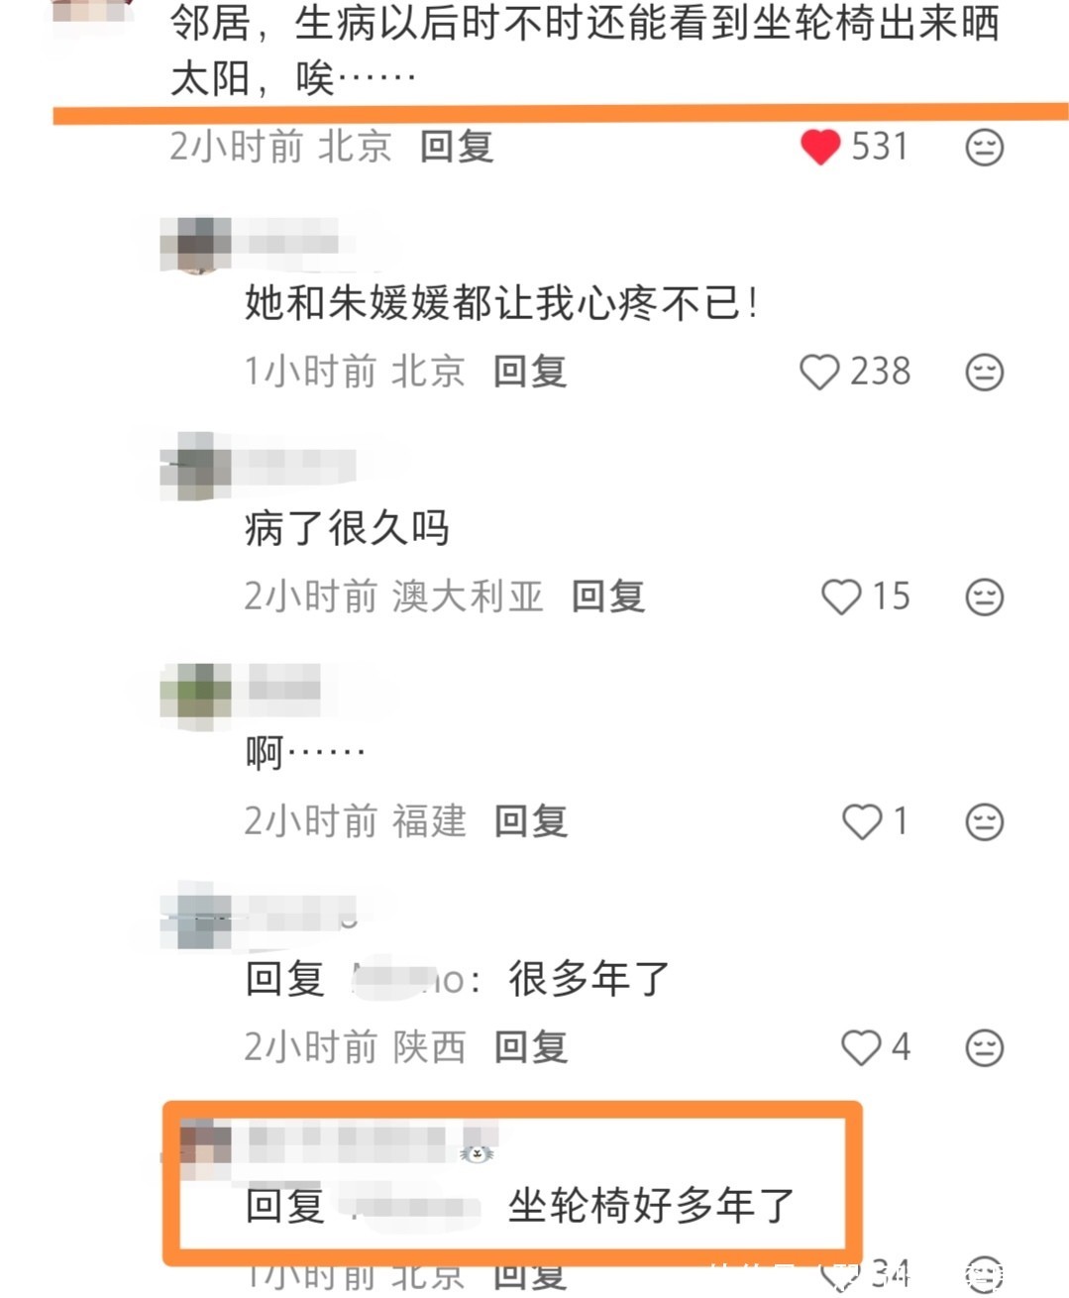This screenshot has height=1298, width=1069.
Task: Dislike the top comment with 531 likes
Action: pyautogui.click(x=984, y=148)
